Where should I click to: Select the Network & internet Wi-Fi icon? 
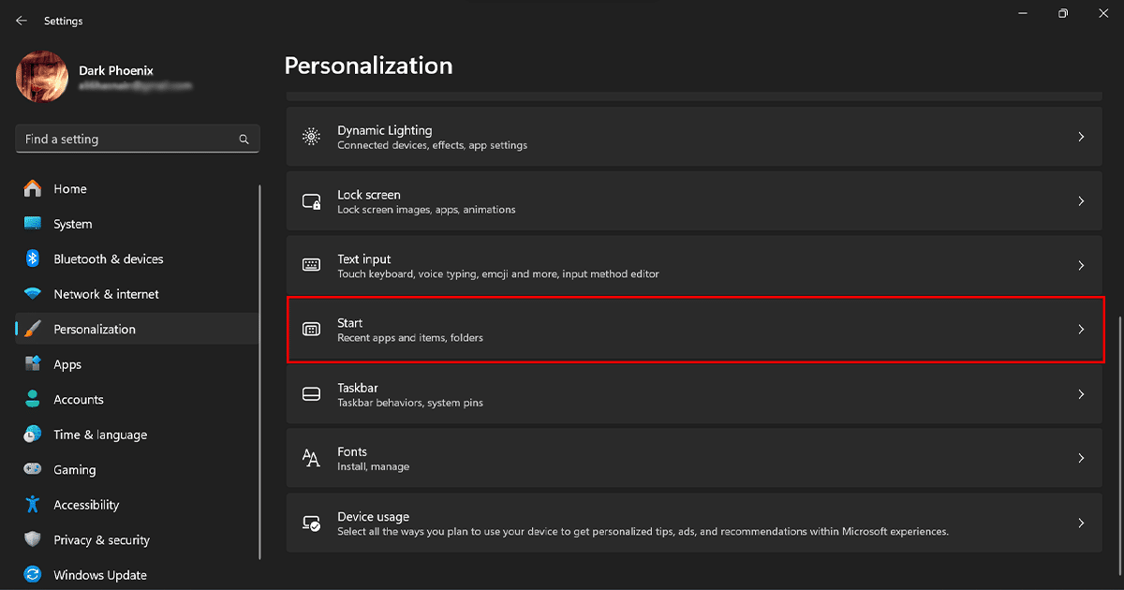tap(33, 294)
